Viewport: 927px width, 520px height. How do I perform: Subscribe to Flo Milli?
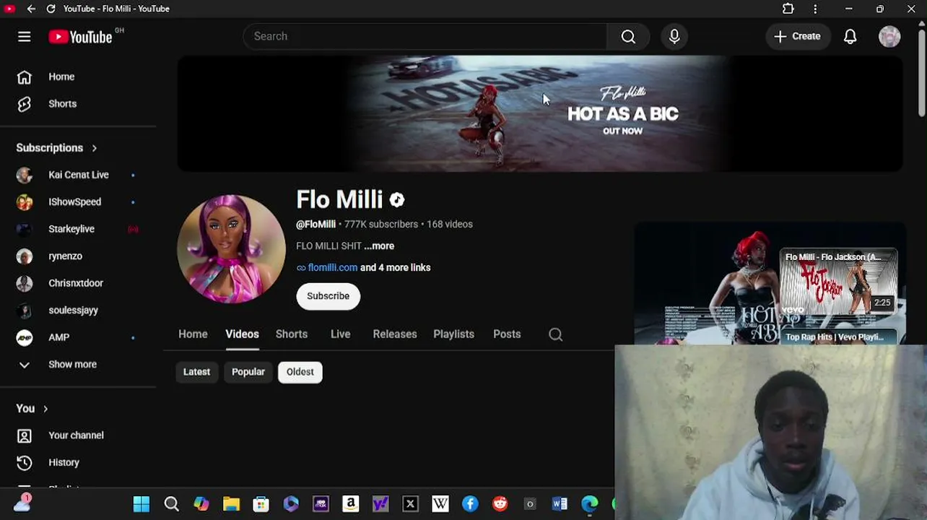tap(328, 296)
